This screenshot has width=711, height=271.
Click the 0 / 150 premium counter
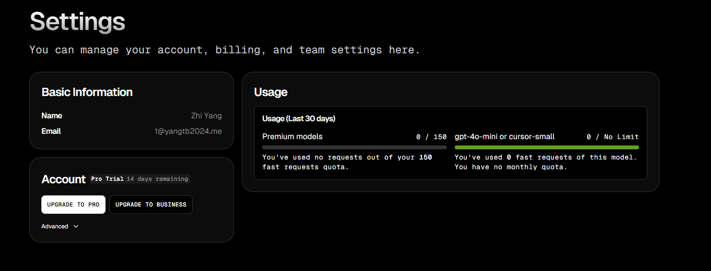click(x=431, y=137)
